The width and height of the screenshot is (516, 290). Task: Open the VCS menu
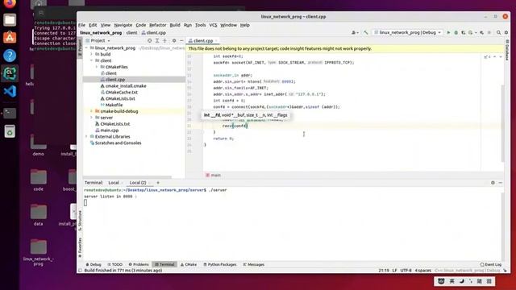213,25
